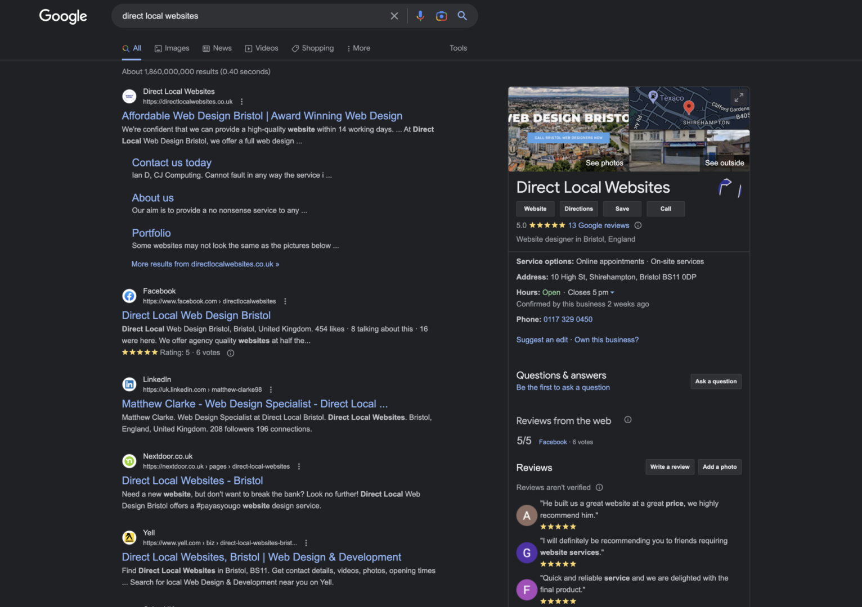This screenshot has height=607, width=862.
Task: Click the info icon beside Reviews from the web
Action: click(628, 420)
